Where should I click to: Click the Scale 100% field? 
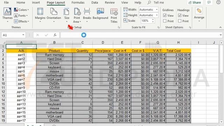point(146,21)
